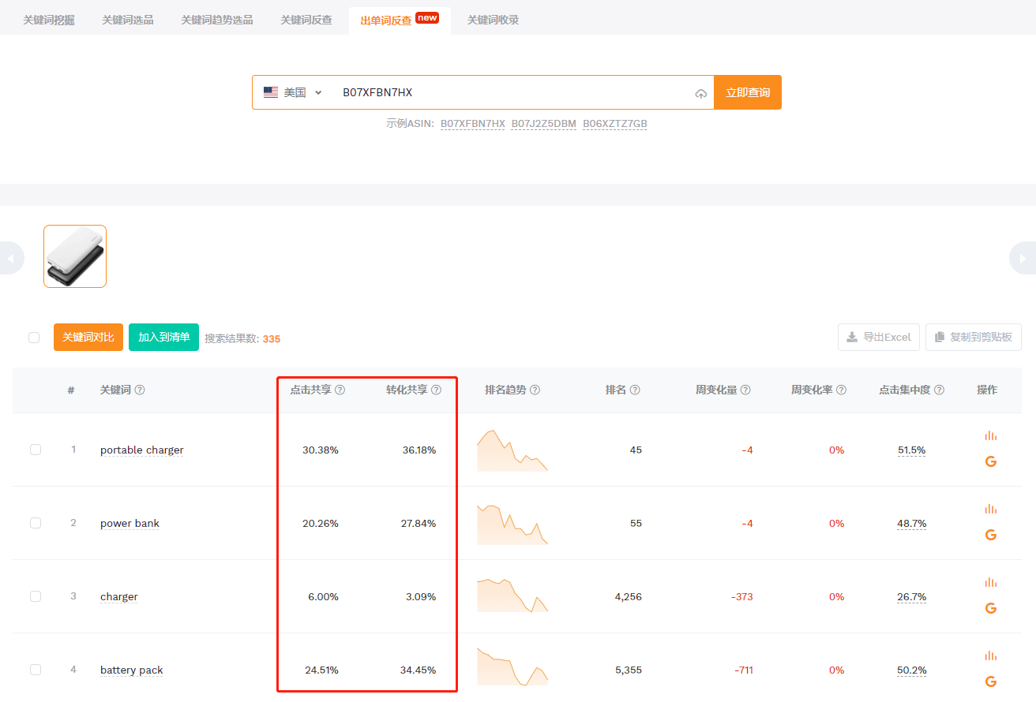
Task: Click the copy icon inside 复制到剪贴板 button
Action: (x=940, y=337)
